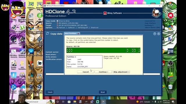Open the Windows Start menu
This screenshot has height=104, width=186.
pyautogui.click(x=12, y=102)
